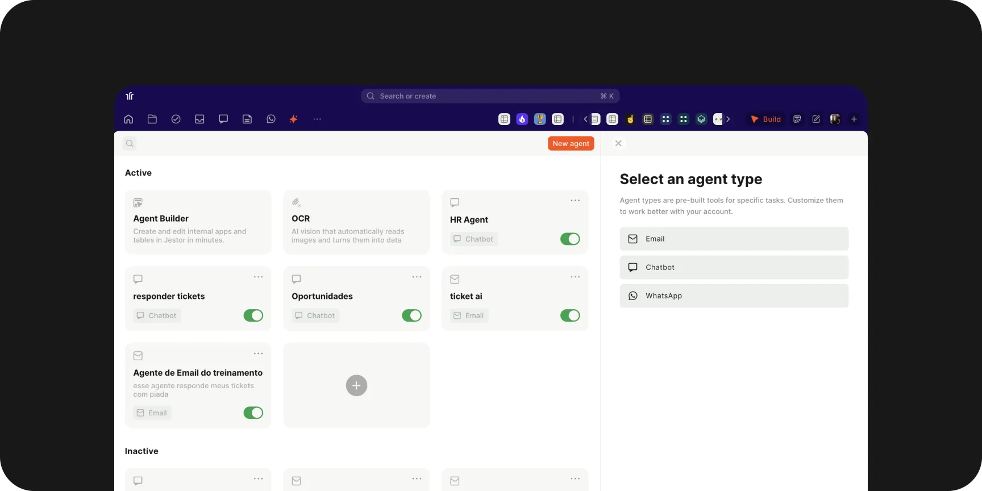Viewport: 982px width, 491px height.
Task: Click the chat icon on the HR Agent card
Action: pos(455,202)
